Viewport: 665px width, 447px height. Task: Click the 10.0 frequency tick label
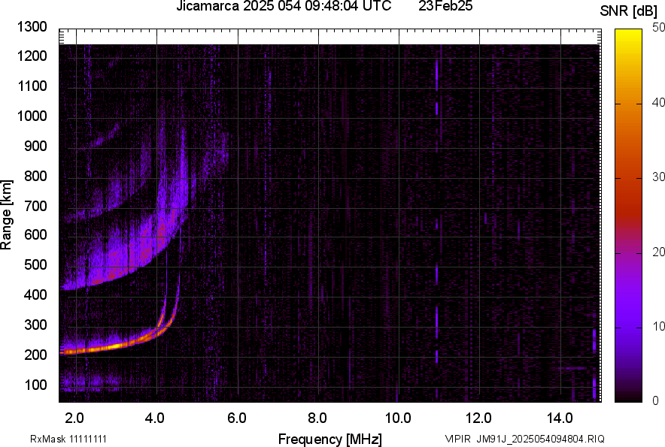397,418
